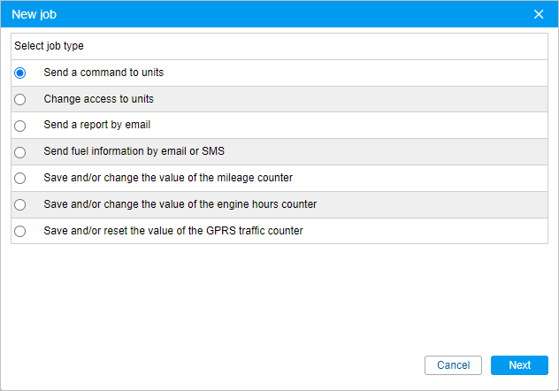Select the mileage counter job radio button
559x391 pixels.
20,178
